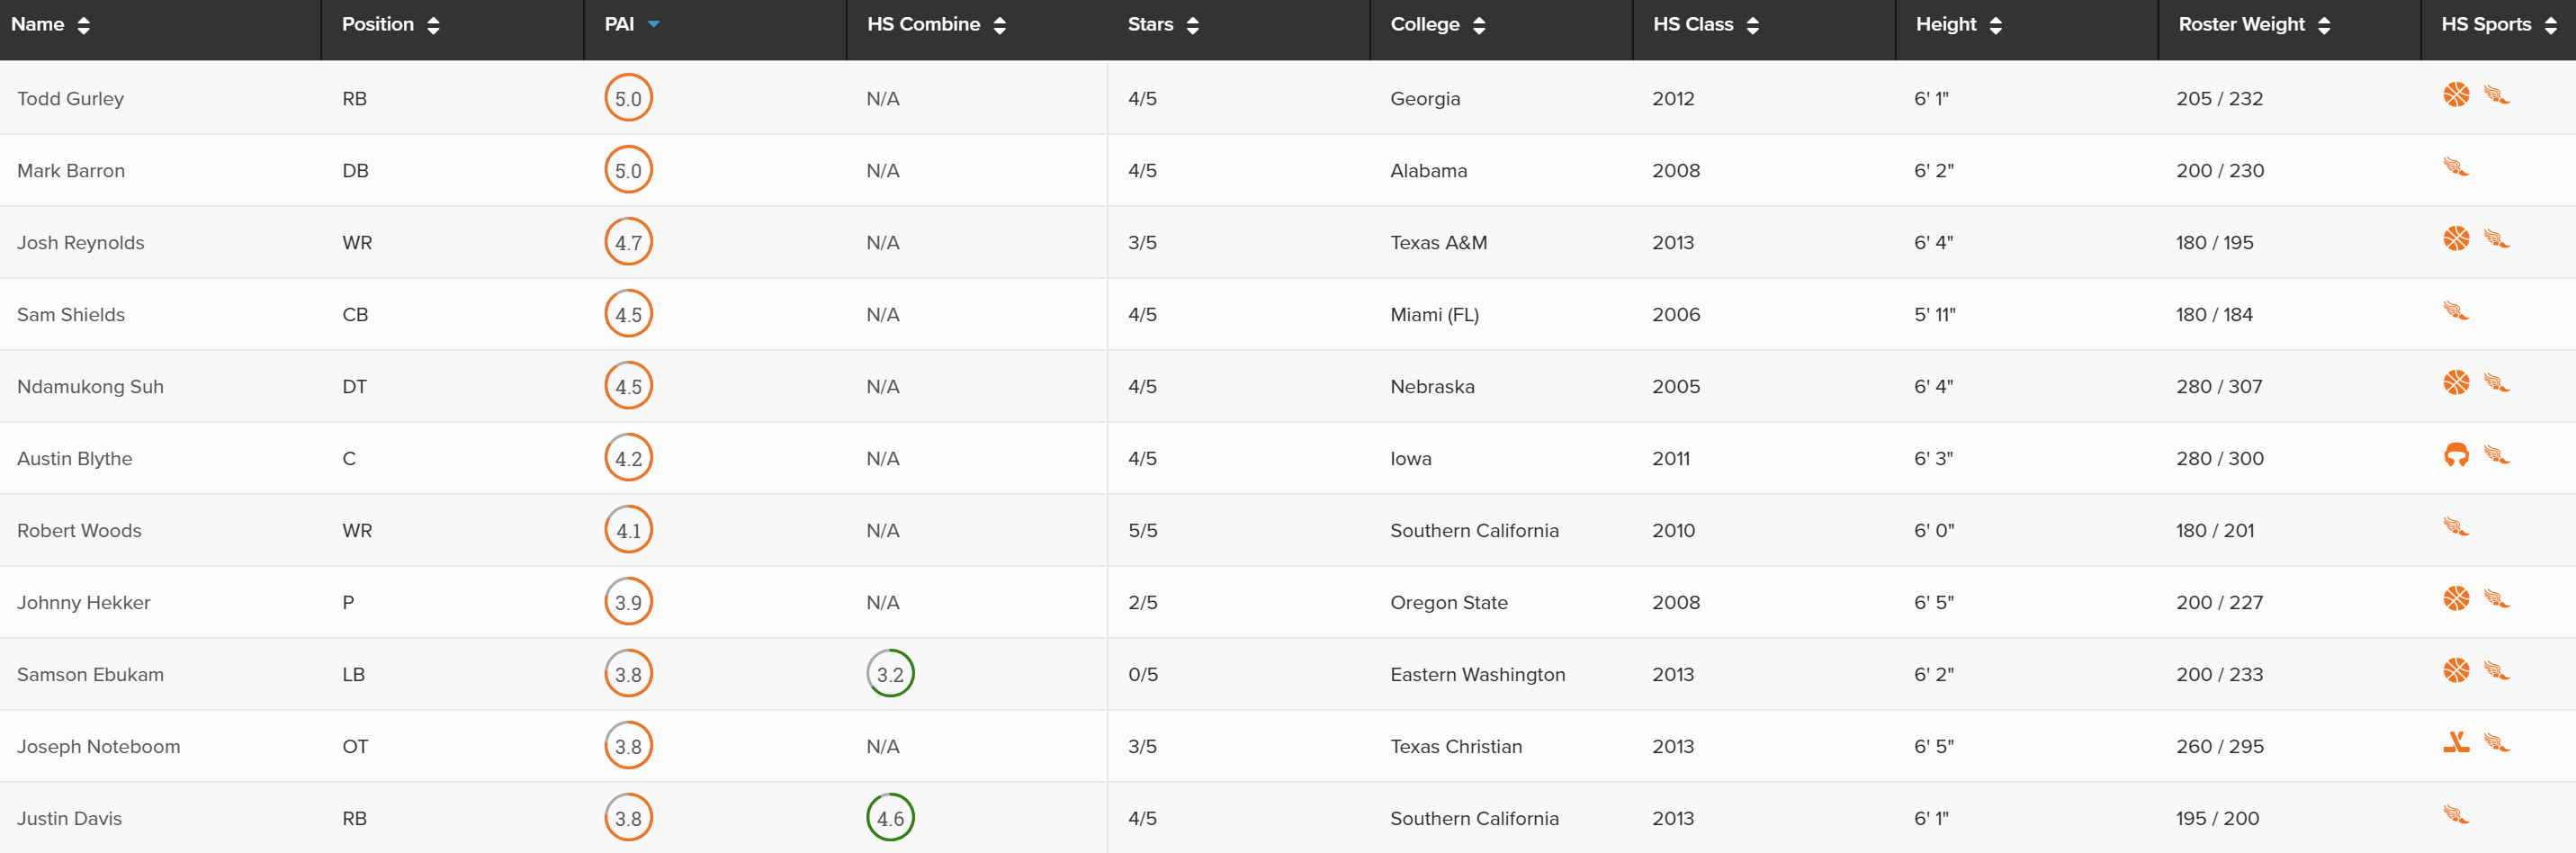Click the HS Combine header label
Viewport: 2576px width, 853px height.
click(x=923, y=25)
